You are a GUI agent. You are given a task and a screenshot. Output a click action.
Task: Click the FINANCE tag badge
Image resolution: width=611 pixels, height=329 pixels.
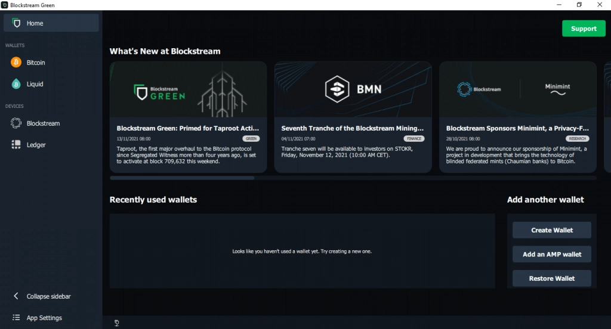click(x=414, y=139)
